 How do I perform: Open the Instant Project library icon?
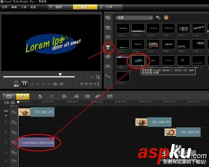(108, 28)
